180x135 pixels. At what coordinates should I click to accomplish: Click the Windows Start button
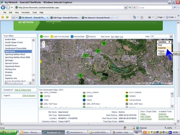click(8, 132)
